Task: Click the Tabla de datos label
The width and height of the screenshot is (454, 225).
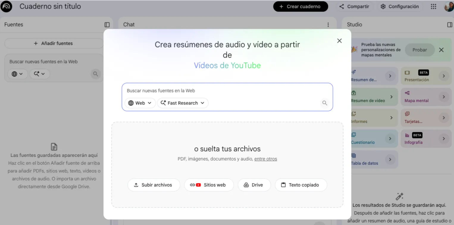Action: (x=364, y=163)
